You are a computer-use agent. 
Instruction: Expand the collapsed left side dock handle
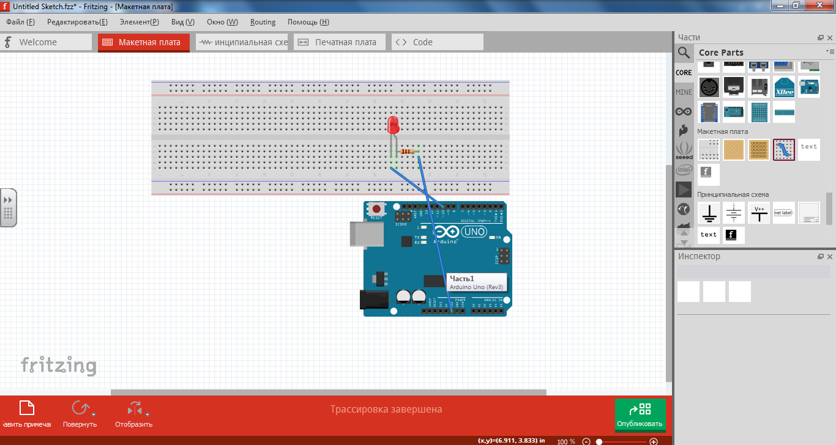click(x=8, y=208)
